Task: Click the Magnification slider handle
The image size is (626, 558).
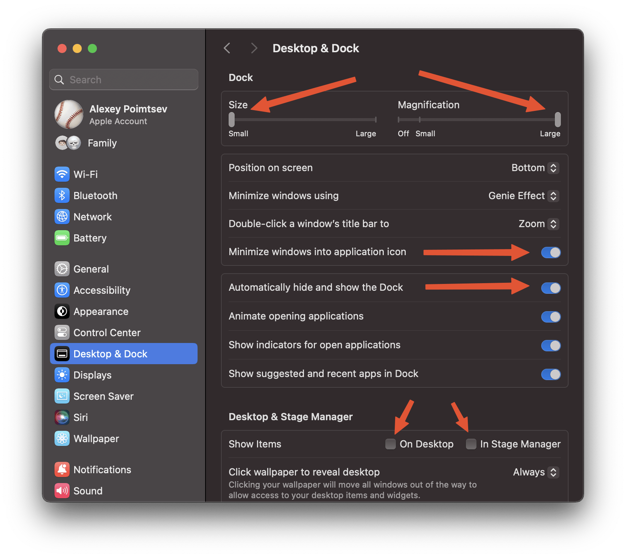Action: click(557, 120)
